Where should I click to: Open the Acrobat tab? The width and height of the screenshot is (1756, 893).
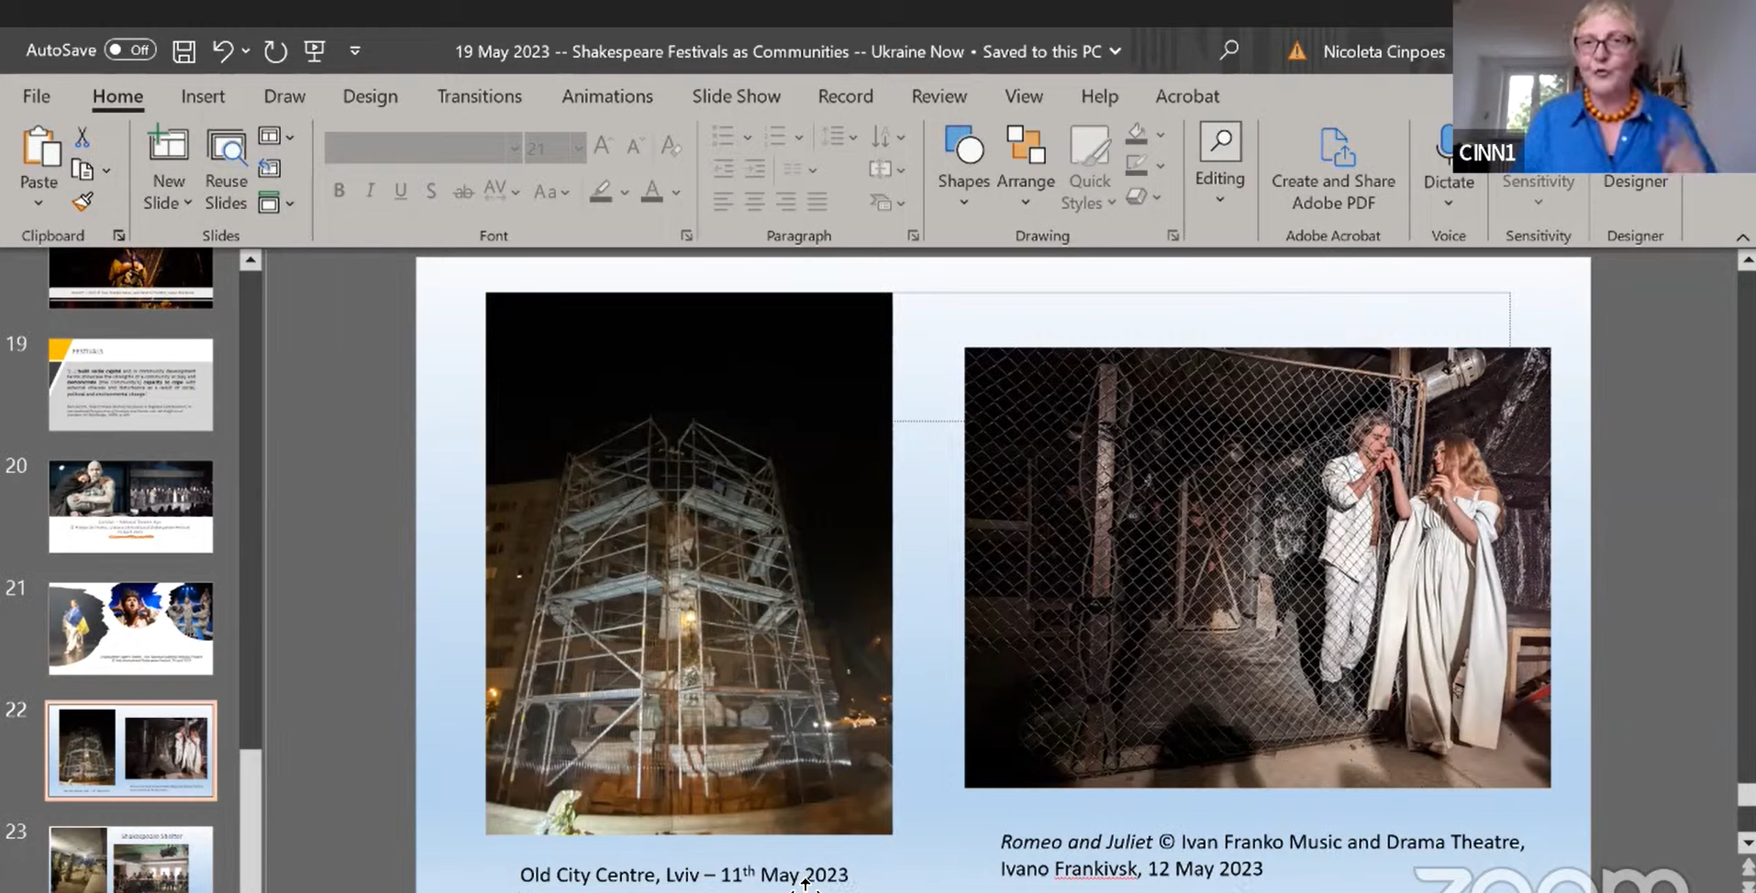[1187, 96]
